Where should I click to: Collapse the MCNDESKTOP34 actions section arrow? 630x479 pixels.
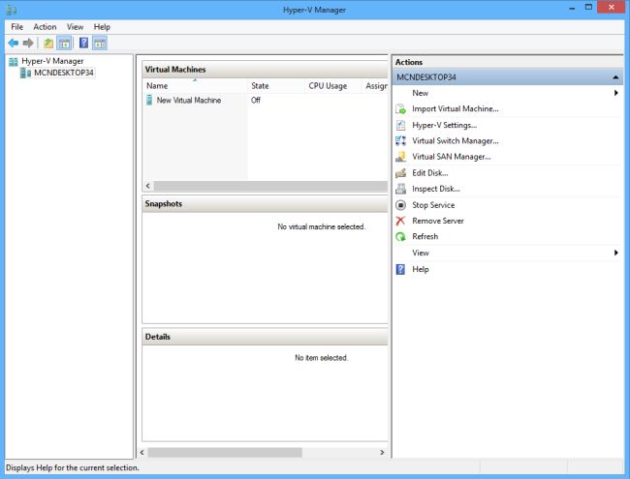615,77
